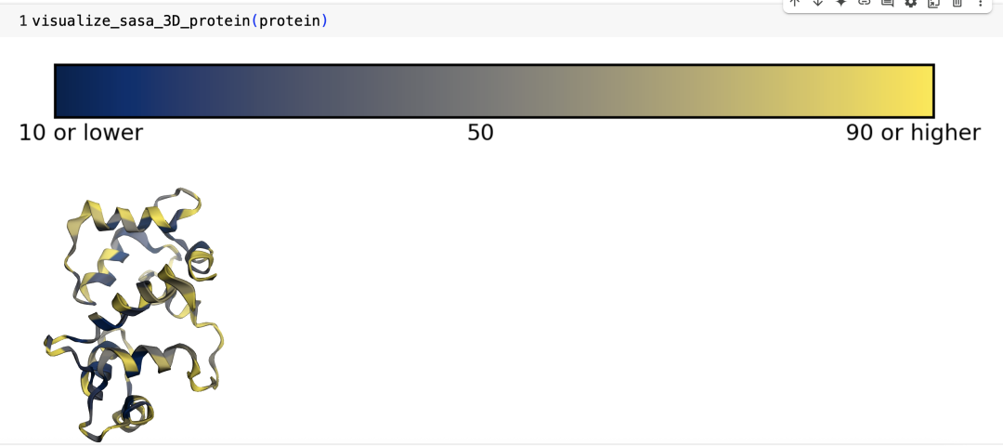The height and width of the screenshot is (446, 1003).
Task: Move cell down with arrow icon
Action: point(817,3)
